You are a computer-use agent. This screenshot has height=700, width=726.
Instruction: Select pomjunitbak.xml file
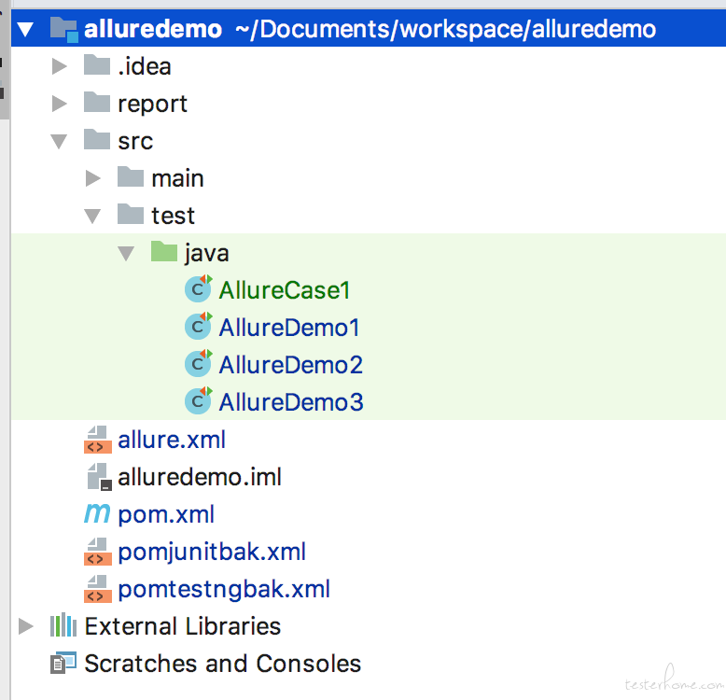(x=212, y=552)
